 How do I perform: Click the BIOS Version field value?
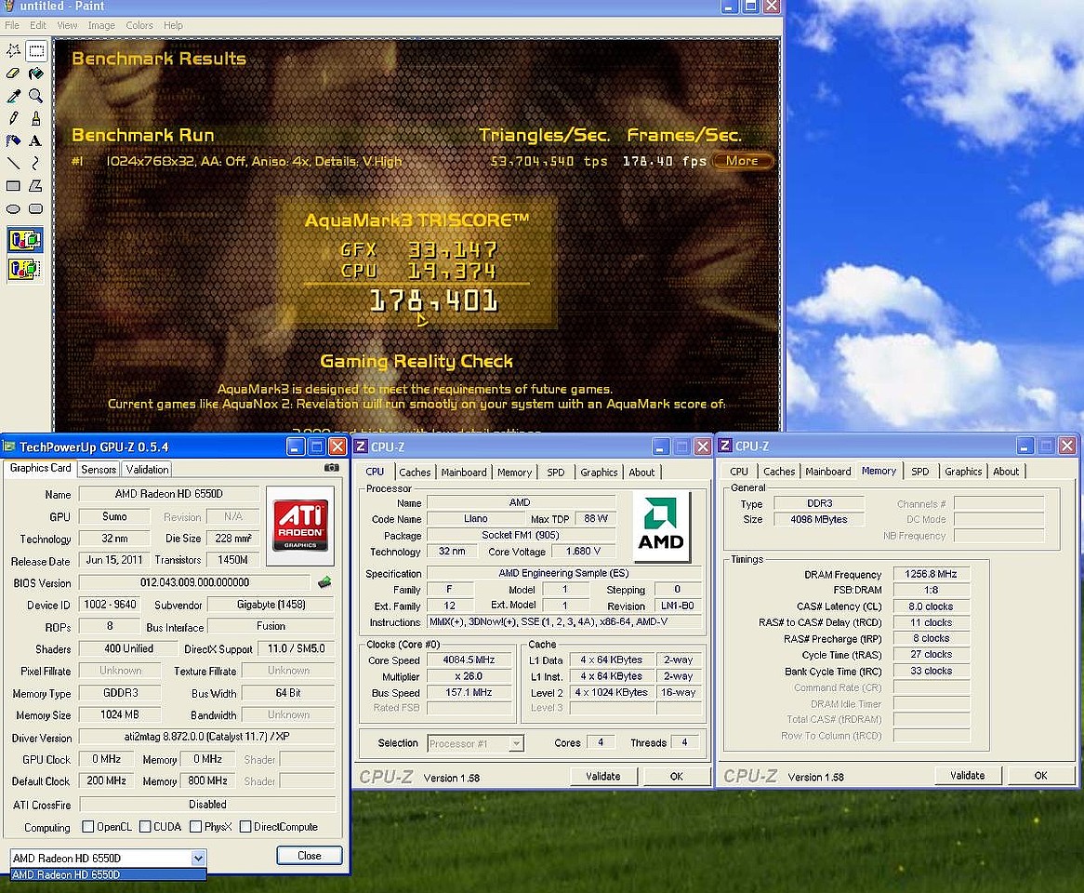tap(194, 582)
